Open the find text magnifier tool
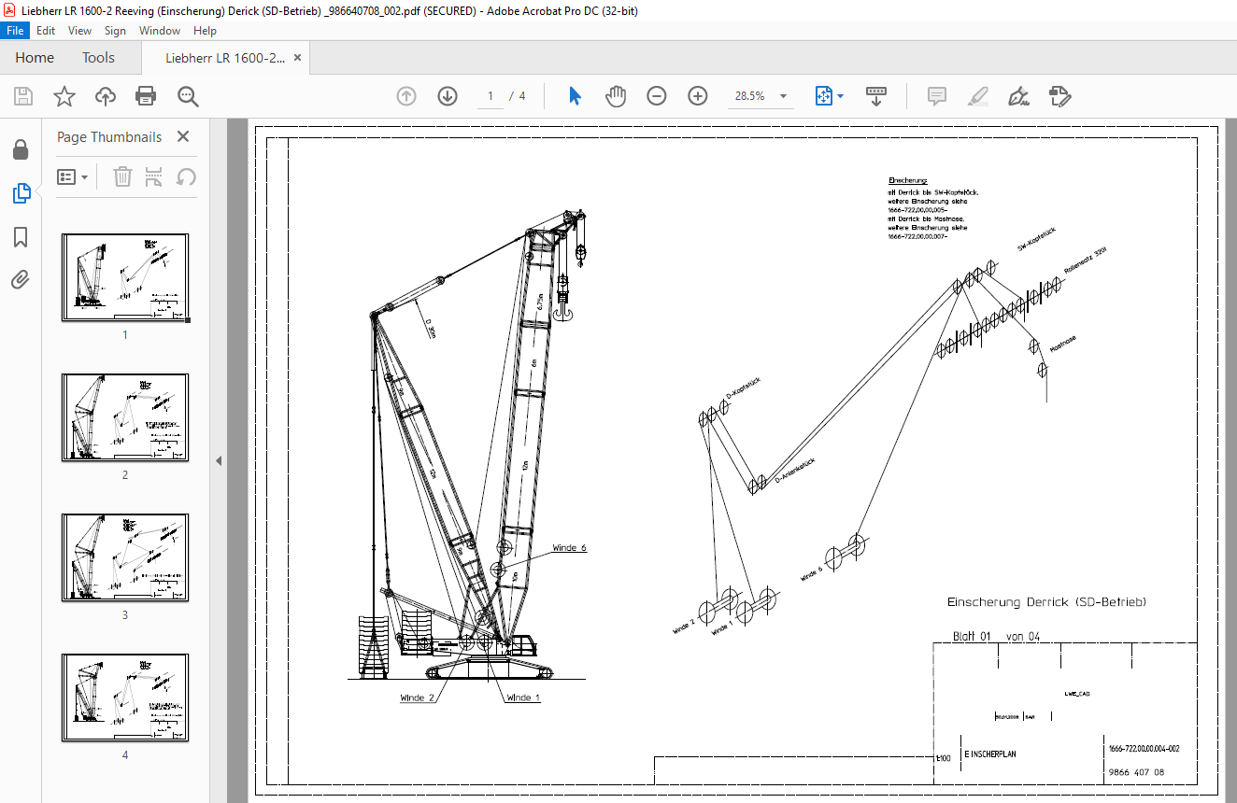 point(188,96)
